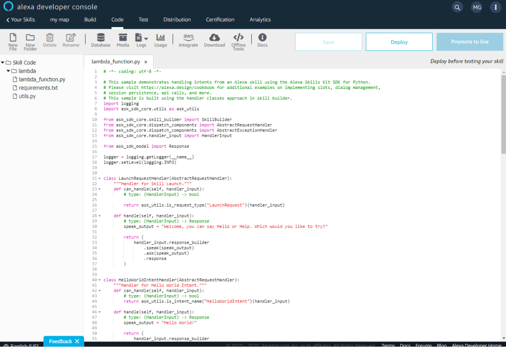Switch to the Test tab
Screen dimensions: 506x347
coord(143,20)
